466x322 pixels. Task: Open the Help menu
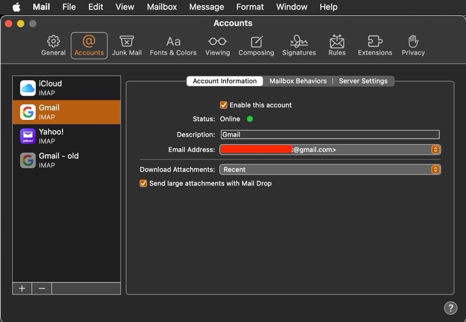tap(328, 7)
